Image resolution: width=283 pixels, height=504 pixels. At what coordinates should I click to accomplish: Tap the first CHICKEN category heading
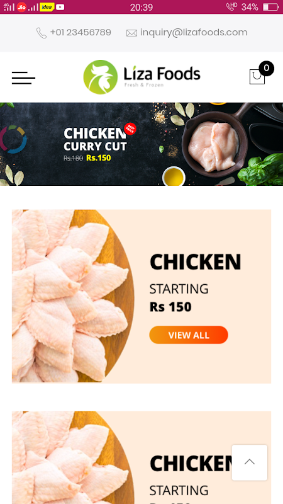(x=195, y=262)
